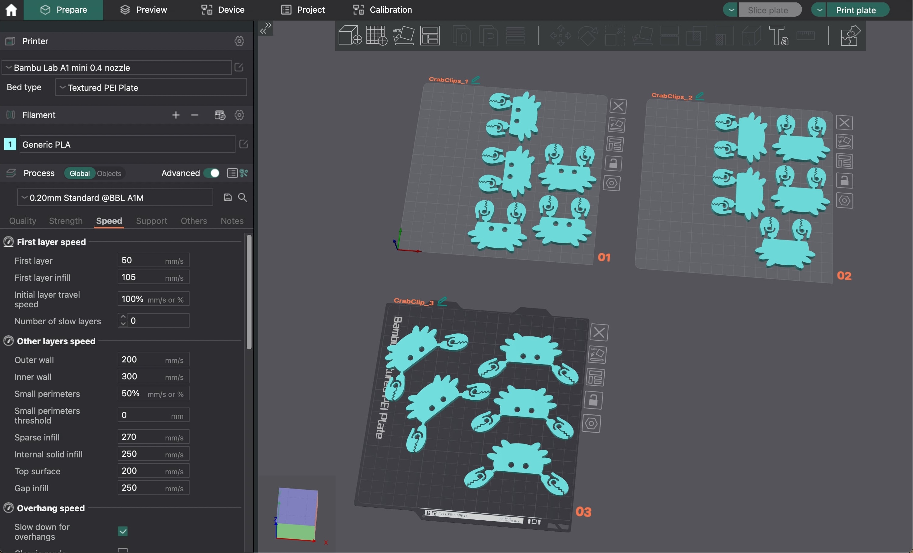Switch Process scope to Global
913x553 pixels.
80,174
